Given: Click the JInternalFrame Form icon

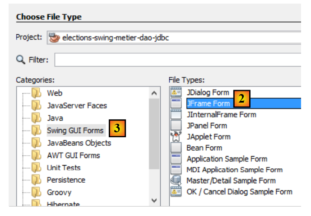Looking at the screenshot, I should click(176, 114).
